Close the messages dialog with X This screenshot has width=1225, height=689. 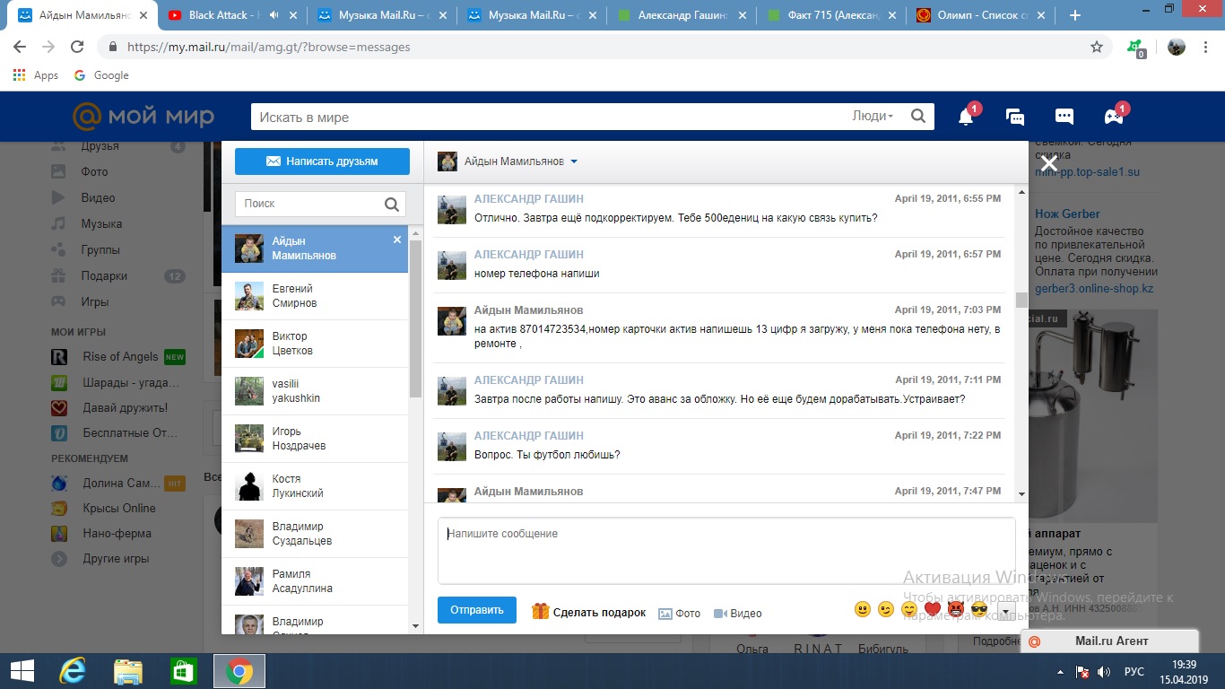[x=1049, y=163]
